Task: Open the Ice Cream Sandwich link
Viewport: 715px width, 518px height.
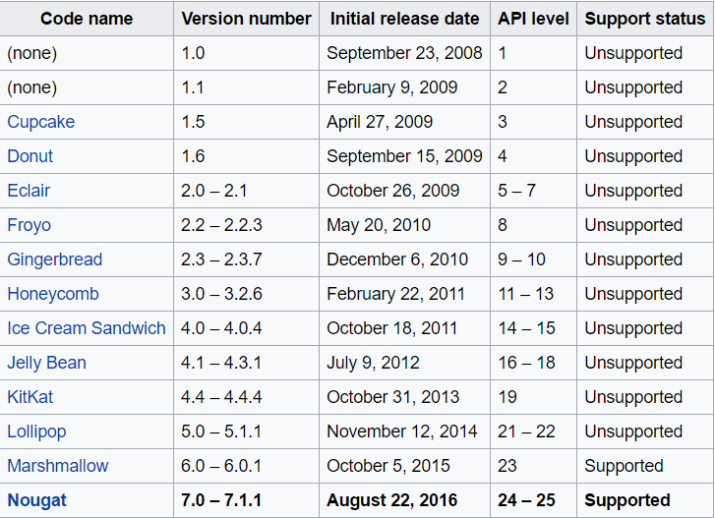Action: [x=87, y=328]
